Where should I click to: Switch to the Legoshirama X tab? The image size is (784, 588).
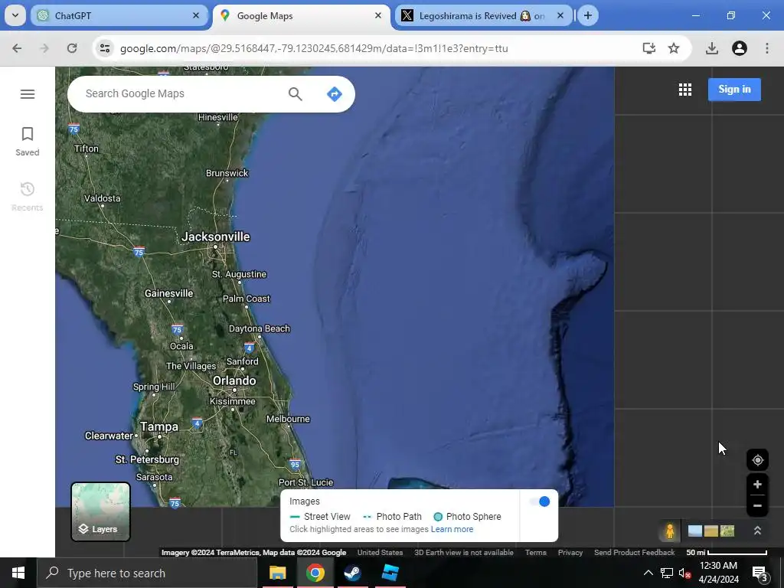point(482,16)
